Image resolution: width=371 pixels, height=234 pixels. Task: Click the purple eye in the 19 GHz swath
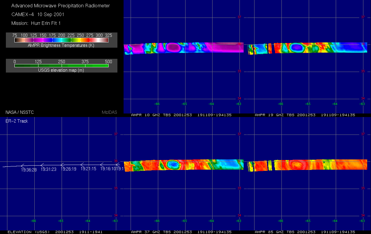pos(297,47)
